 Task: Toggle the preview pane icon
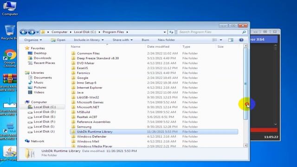click(231, 40)
